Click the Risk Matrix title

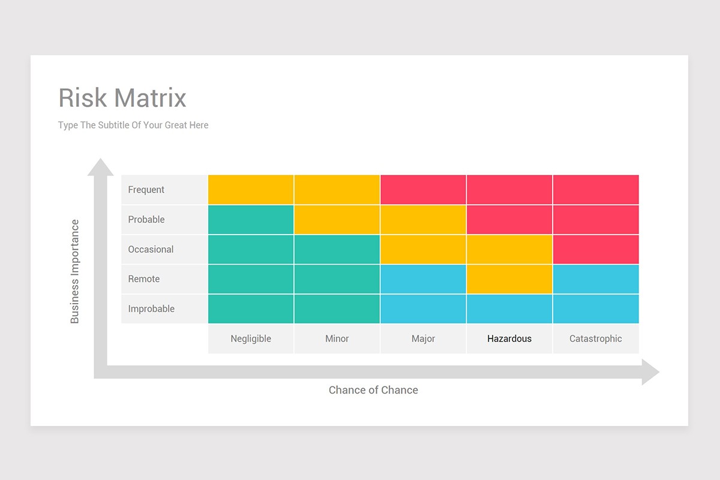(x=121, y=98)
